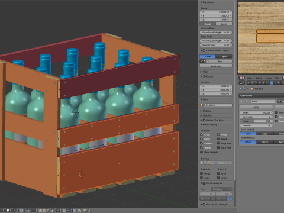284x213 pixels.
Task: Open Mesh Analysis Type Overhang dropdown
Action: click(221, 189)
